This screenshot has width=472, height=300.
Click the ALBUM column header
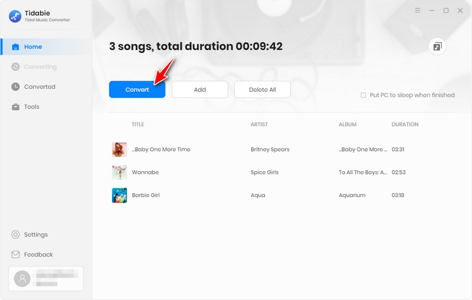click(348, 124)
